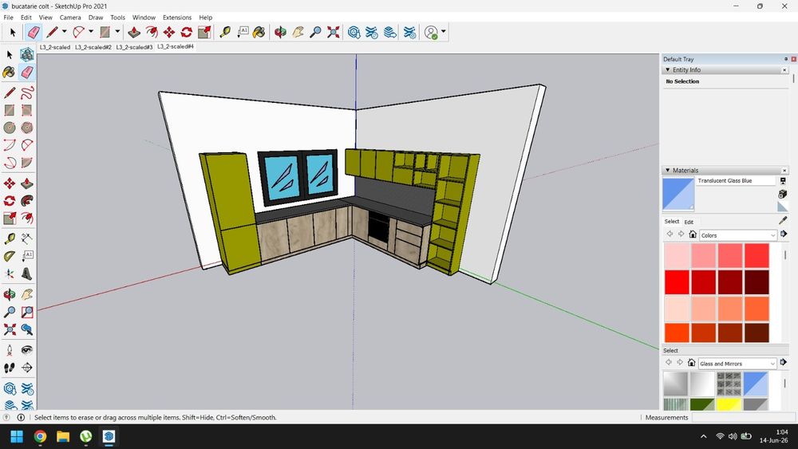Pick the bright red color swatch
798x449 pixels.
(677, 282)
